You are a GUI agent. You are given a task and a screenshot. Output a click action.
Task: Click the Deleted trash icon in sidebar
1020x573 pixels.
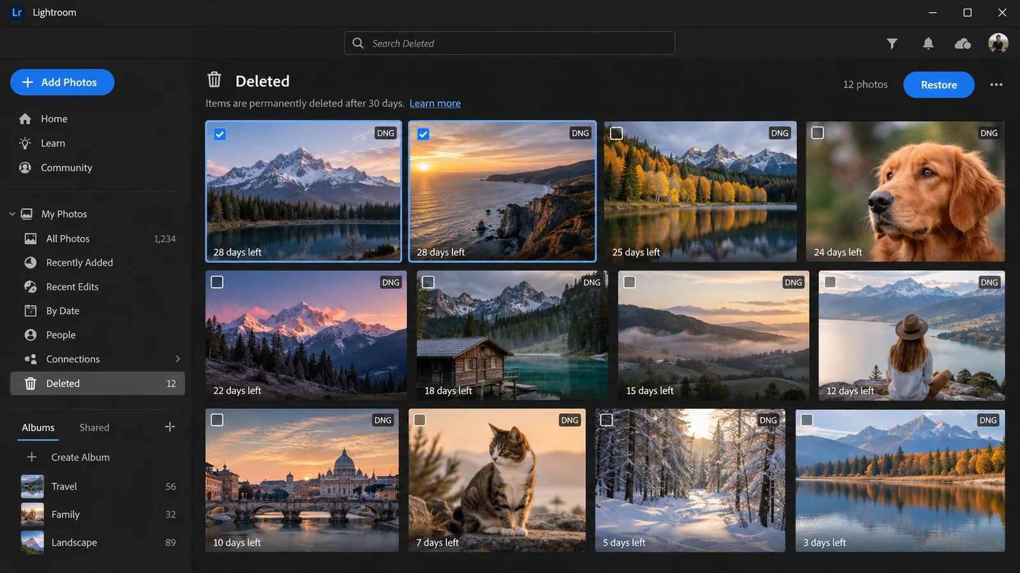pyautogui.click(x=30, y=383)
